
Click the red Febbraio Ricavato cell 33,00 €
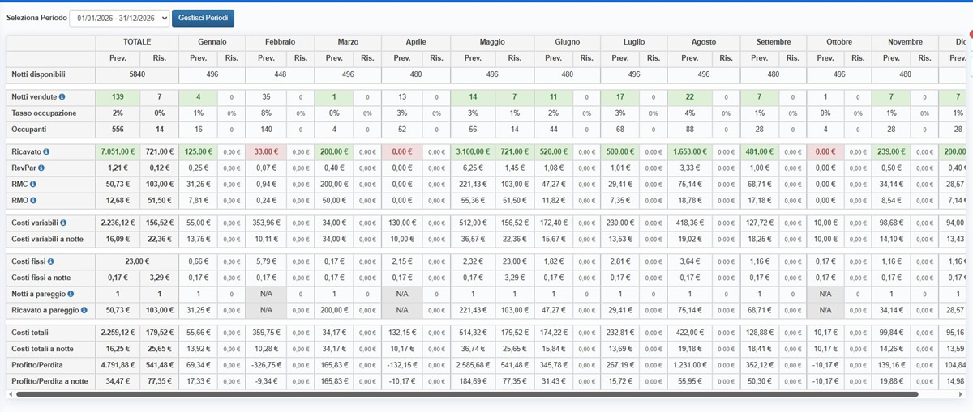pyautogui.click(x=266, y=151)
